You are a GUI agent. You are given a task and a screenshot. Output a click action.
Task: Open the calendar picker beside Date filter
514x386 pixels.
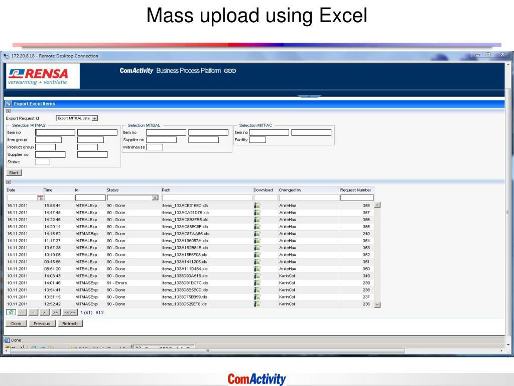40,198
